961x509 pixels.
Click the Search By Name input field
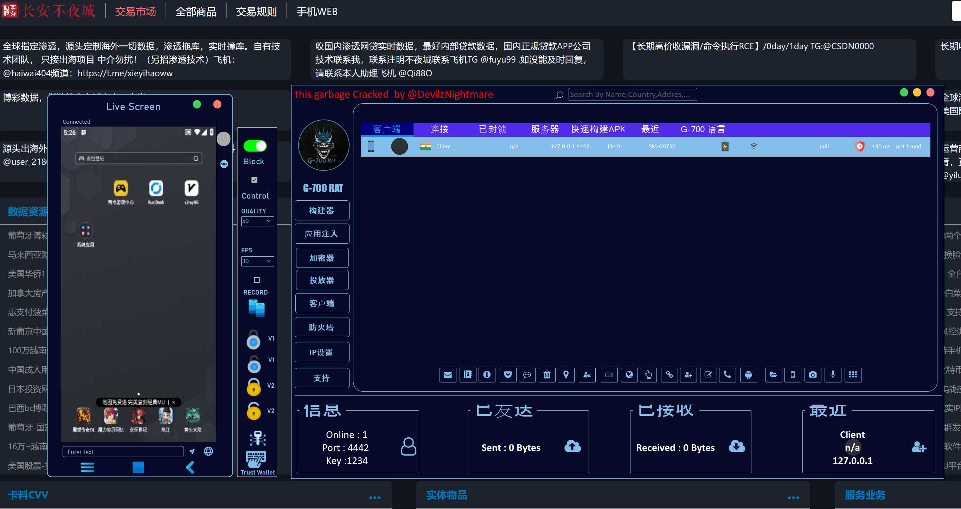(x=632, y=95)
